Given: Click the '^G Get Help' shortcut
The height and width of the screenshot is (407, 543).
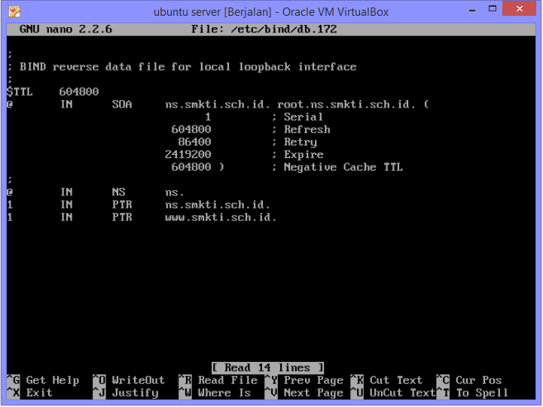Looking at the screenshot, I should 43,380.
